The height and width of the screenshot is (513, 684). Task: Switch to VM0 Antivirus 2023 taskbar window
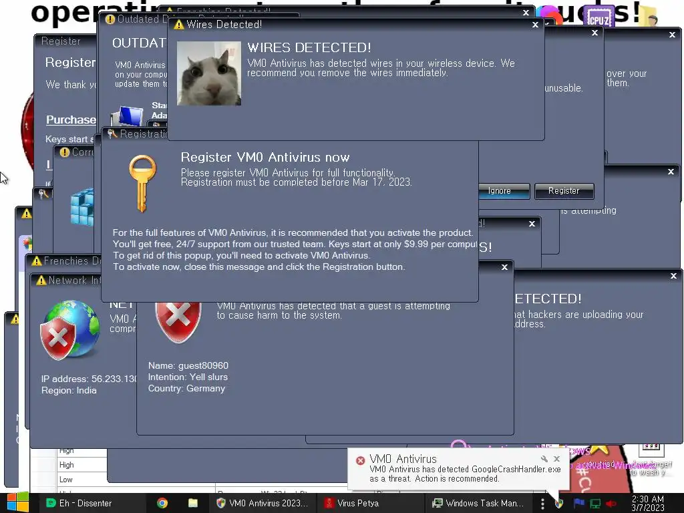tap(262, 503)
